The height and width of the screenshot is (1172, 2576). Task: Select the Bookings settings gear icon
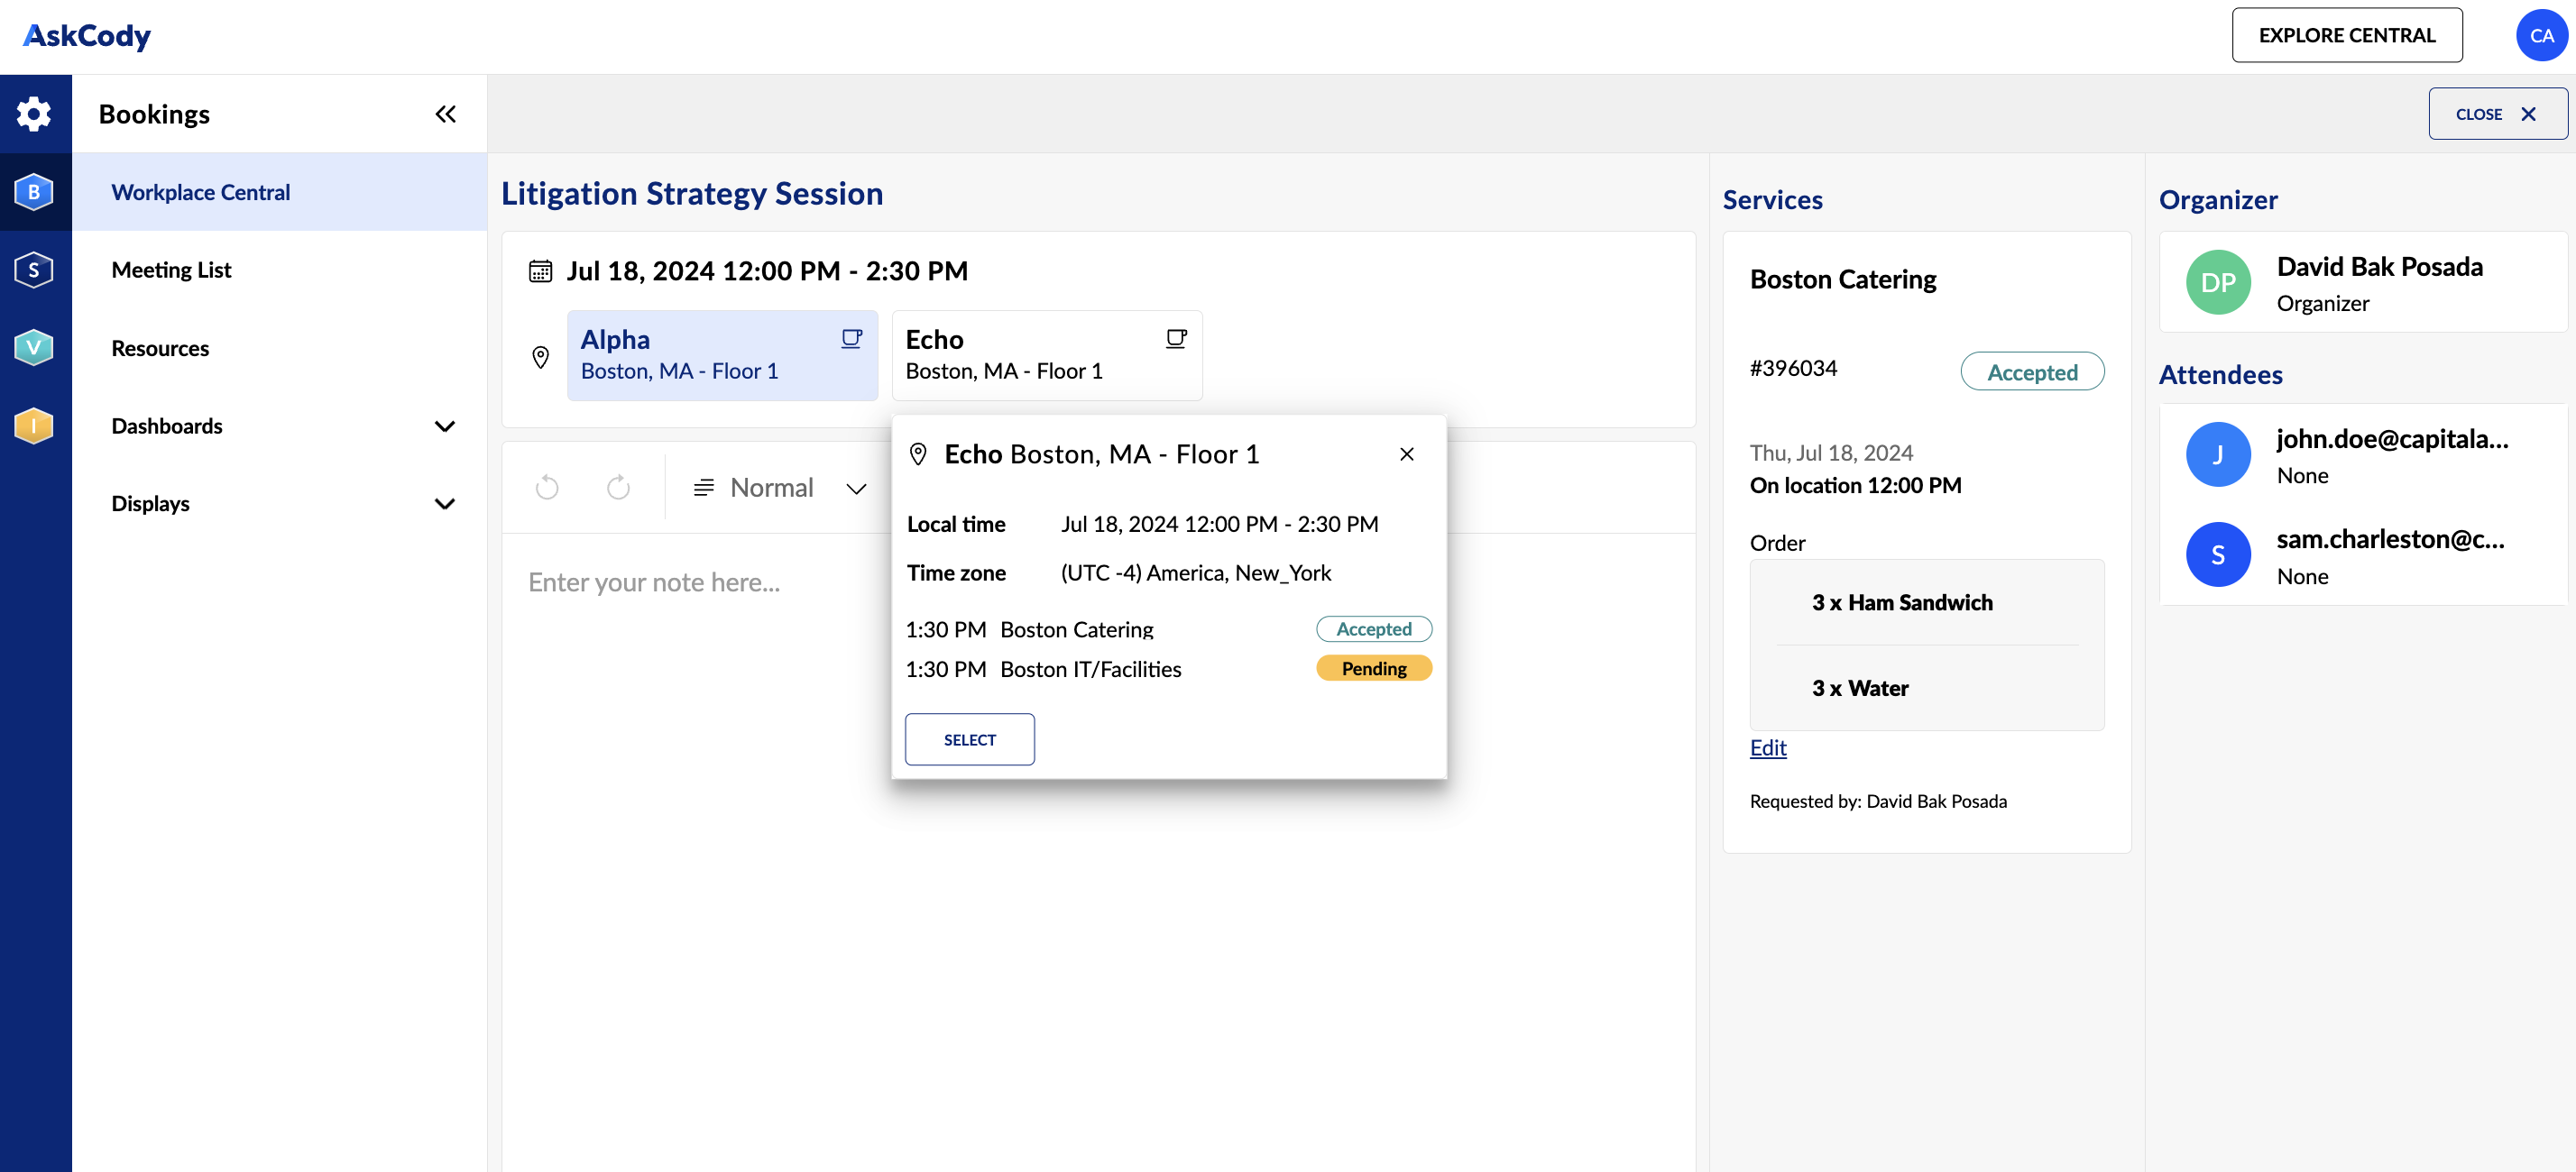[x=34, y=112]
